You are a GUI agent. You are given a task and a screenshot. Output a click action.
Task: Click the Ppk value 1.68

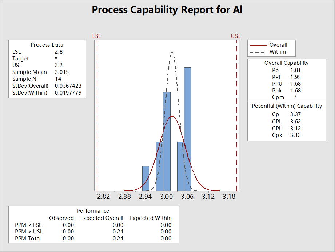coord(295,91)
